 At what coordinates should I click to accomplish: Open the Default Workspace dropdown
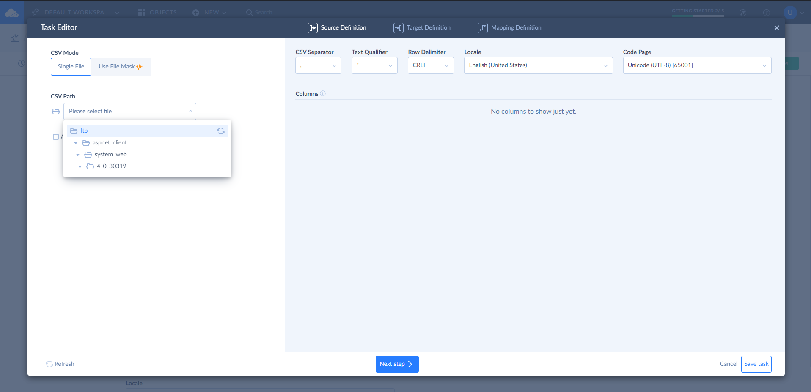click(x=76, y=12)
